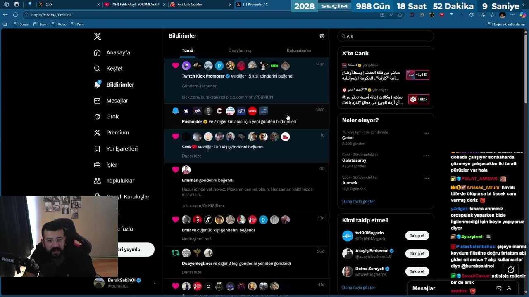Click Emirhan's profile avatar
The width and height of the screenshot is (529, 297).
tap(186, 170)
